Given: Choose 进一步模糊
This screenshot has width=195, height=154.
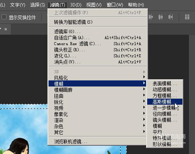Looking at the screenshot, I should point(165,108).
